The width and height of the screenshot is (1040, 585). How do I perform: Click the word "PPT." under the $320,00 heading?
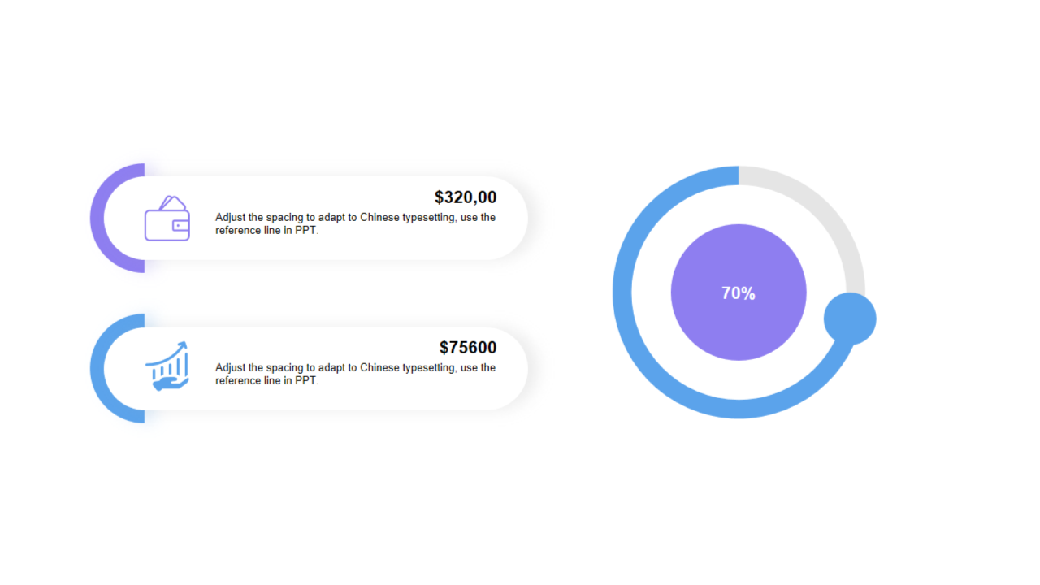pos(306,230)
